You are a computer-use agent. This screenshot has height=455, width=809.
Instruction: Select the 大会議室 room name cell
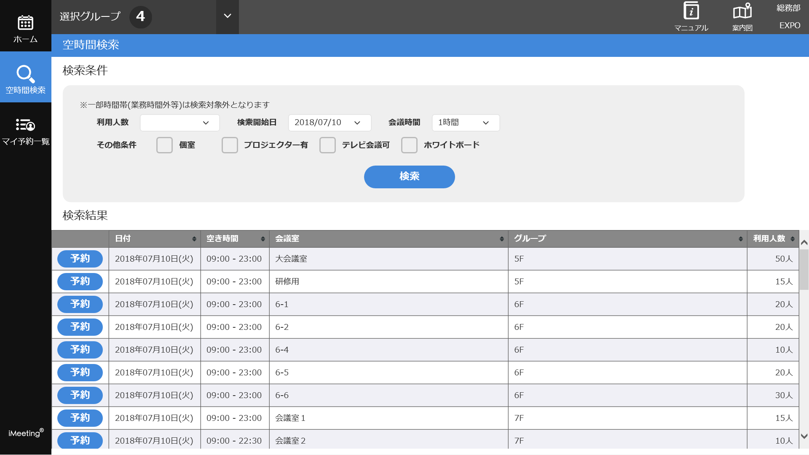(388, 259)
